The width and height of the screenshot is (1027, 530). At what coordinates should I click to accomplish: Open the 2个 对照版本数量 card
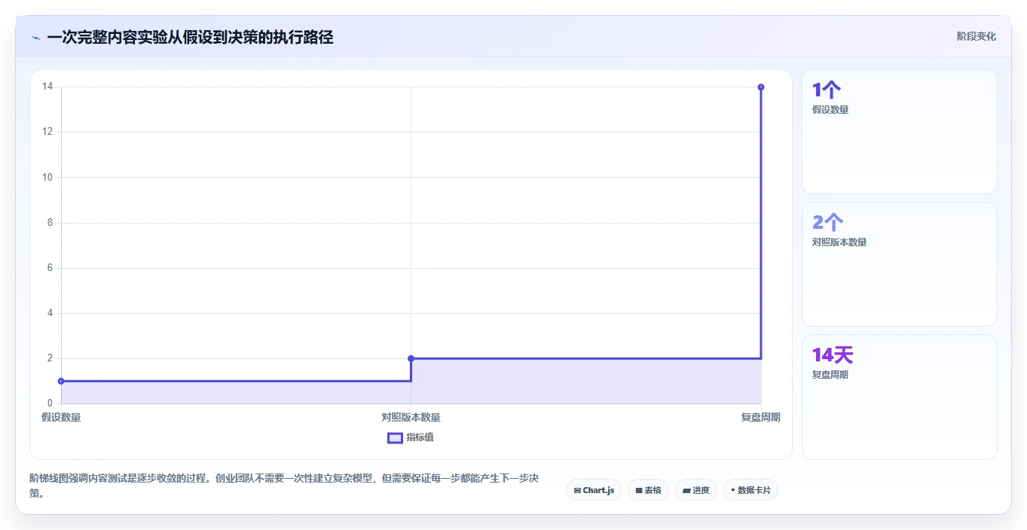coord(900,264)
